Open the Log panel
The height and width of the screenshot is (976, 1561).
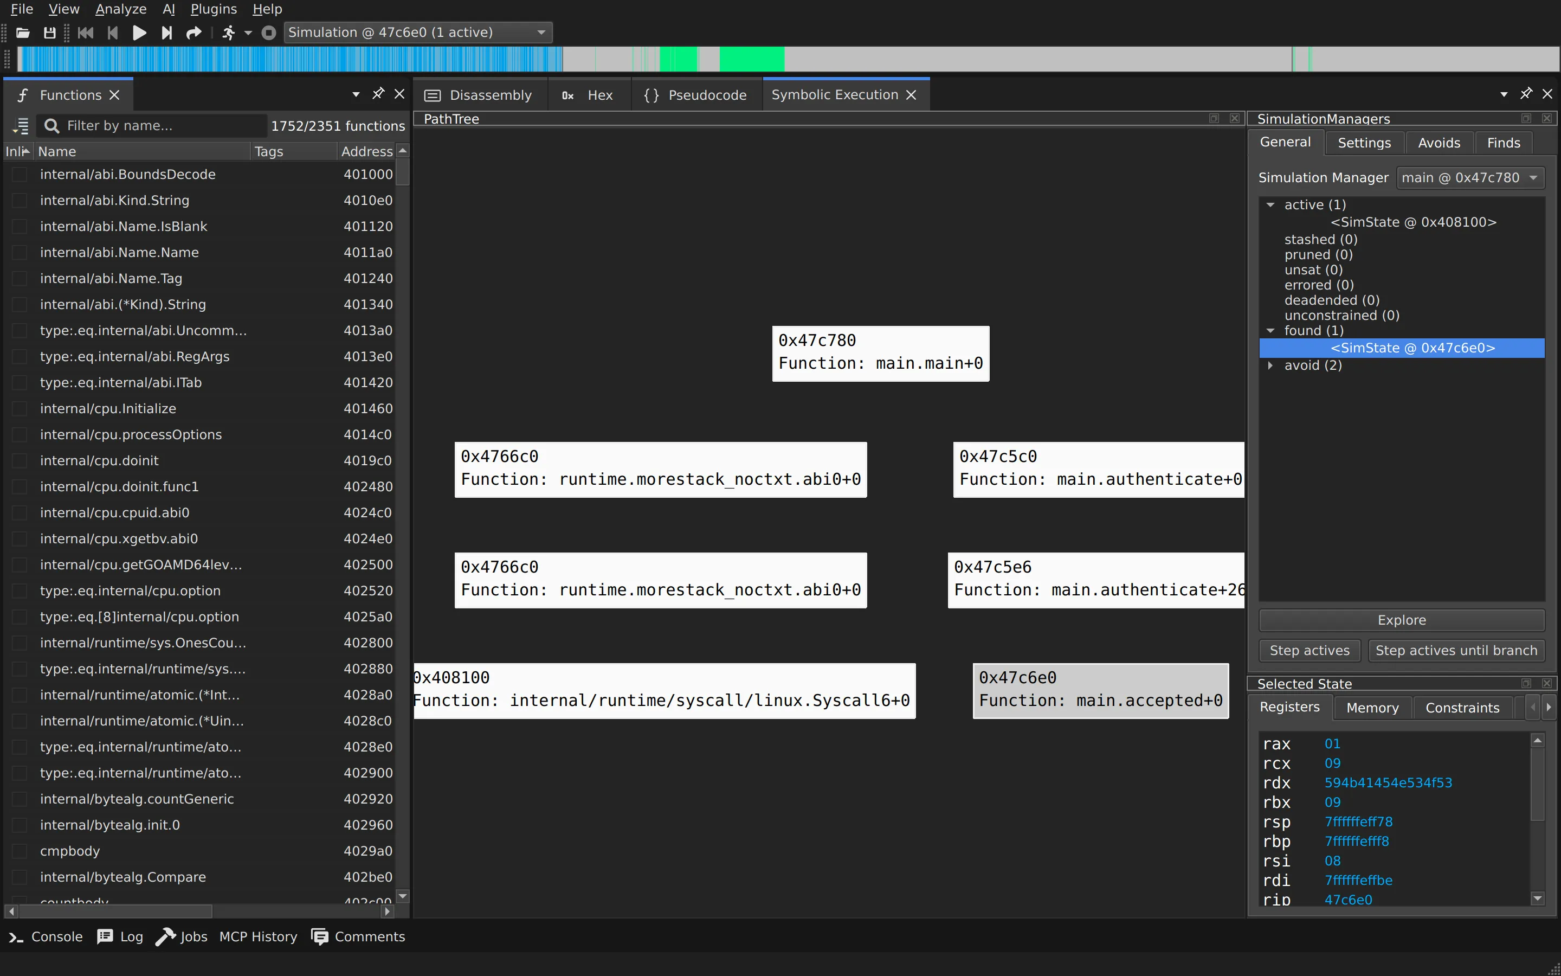(120, 936)
